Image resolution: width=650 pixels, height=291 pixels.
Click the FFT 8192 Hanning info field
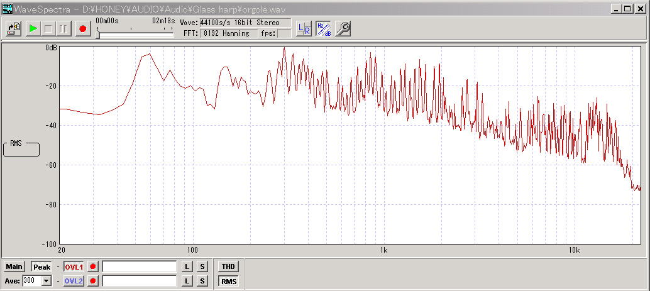coord(229,33)
